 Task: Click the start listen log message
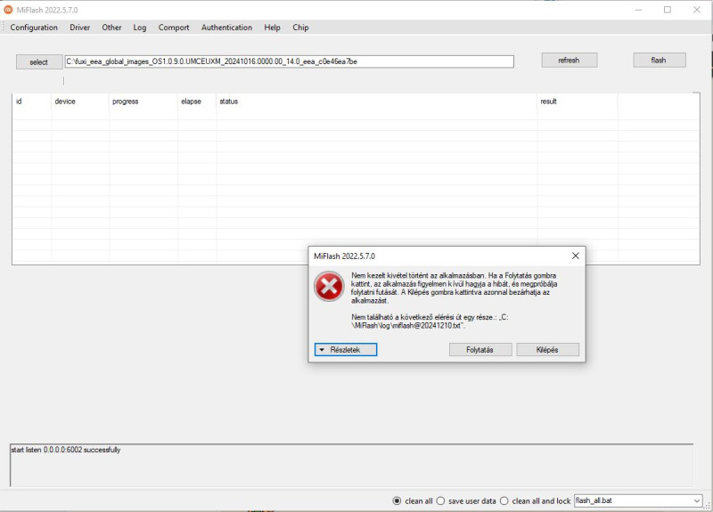tap(66, 450)
